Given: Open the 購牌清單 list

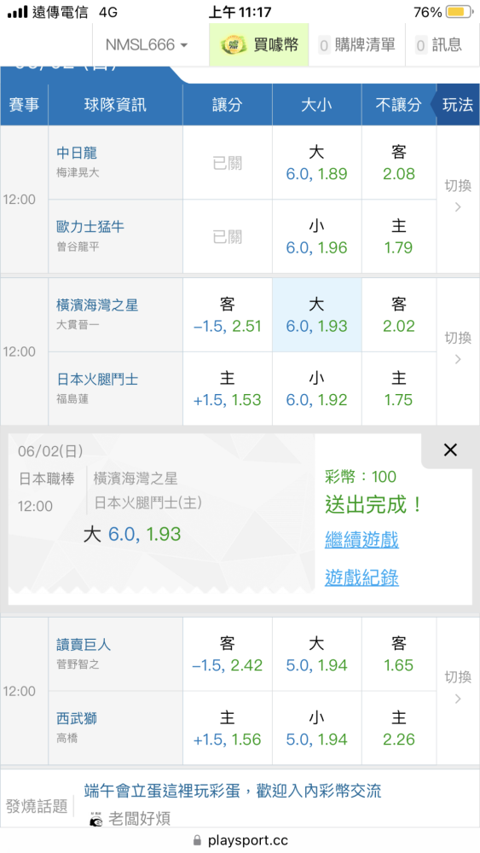Looking at the screenshot, I should (356, 45).
